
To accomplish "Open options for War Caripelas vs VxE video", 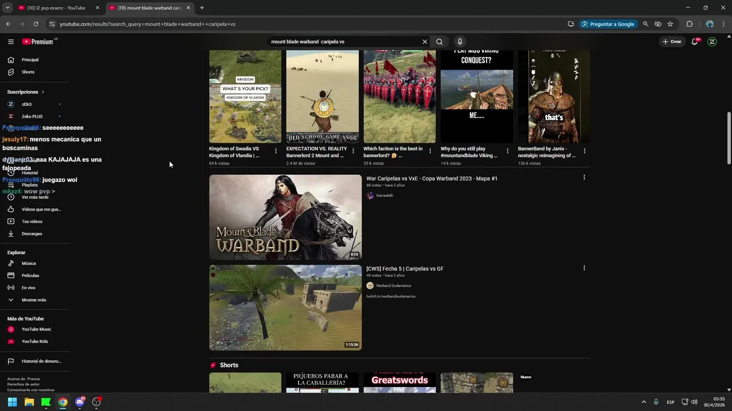I will pos(584,178).
